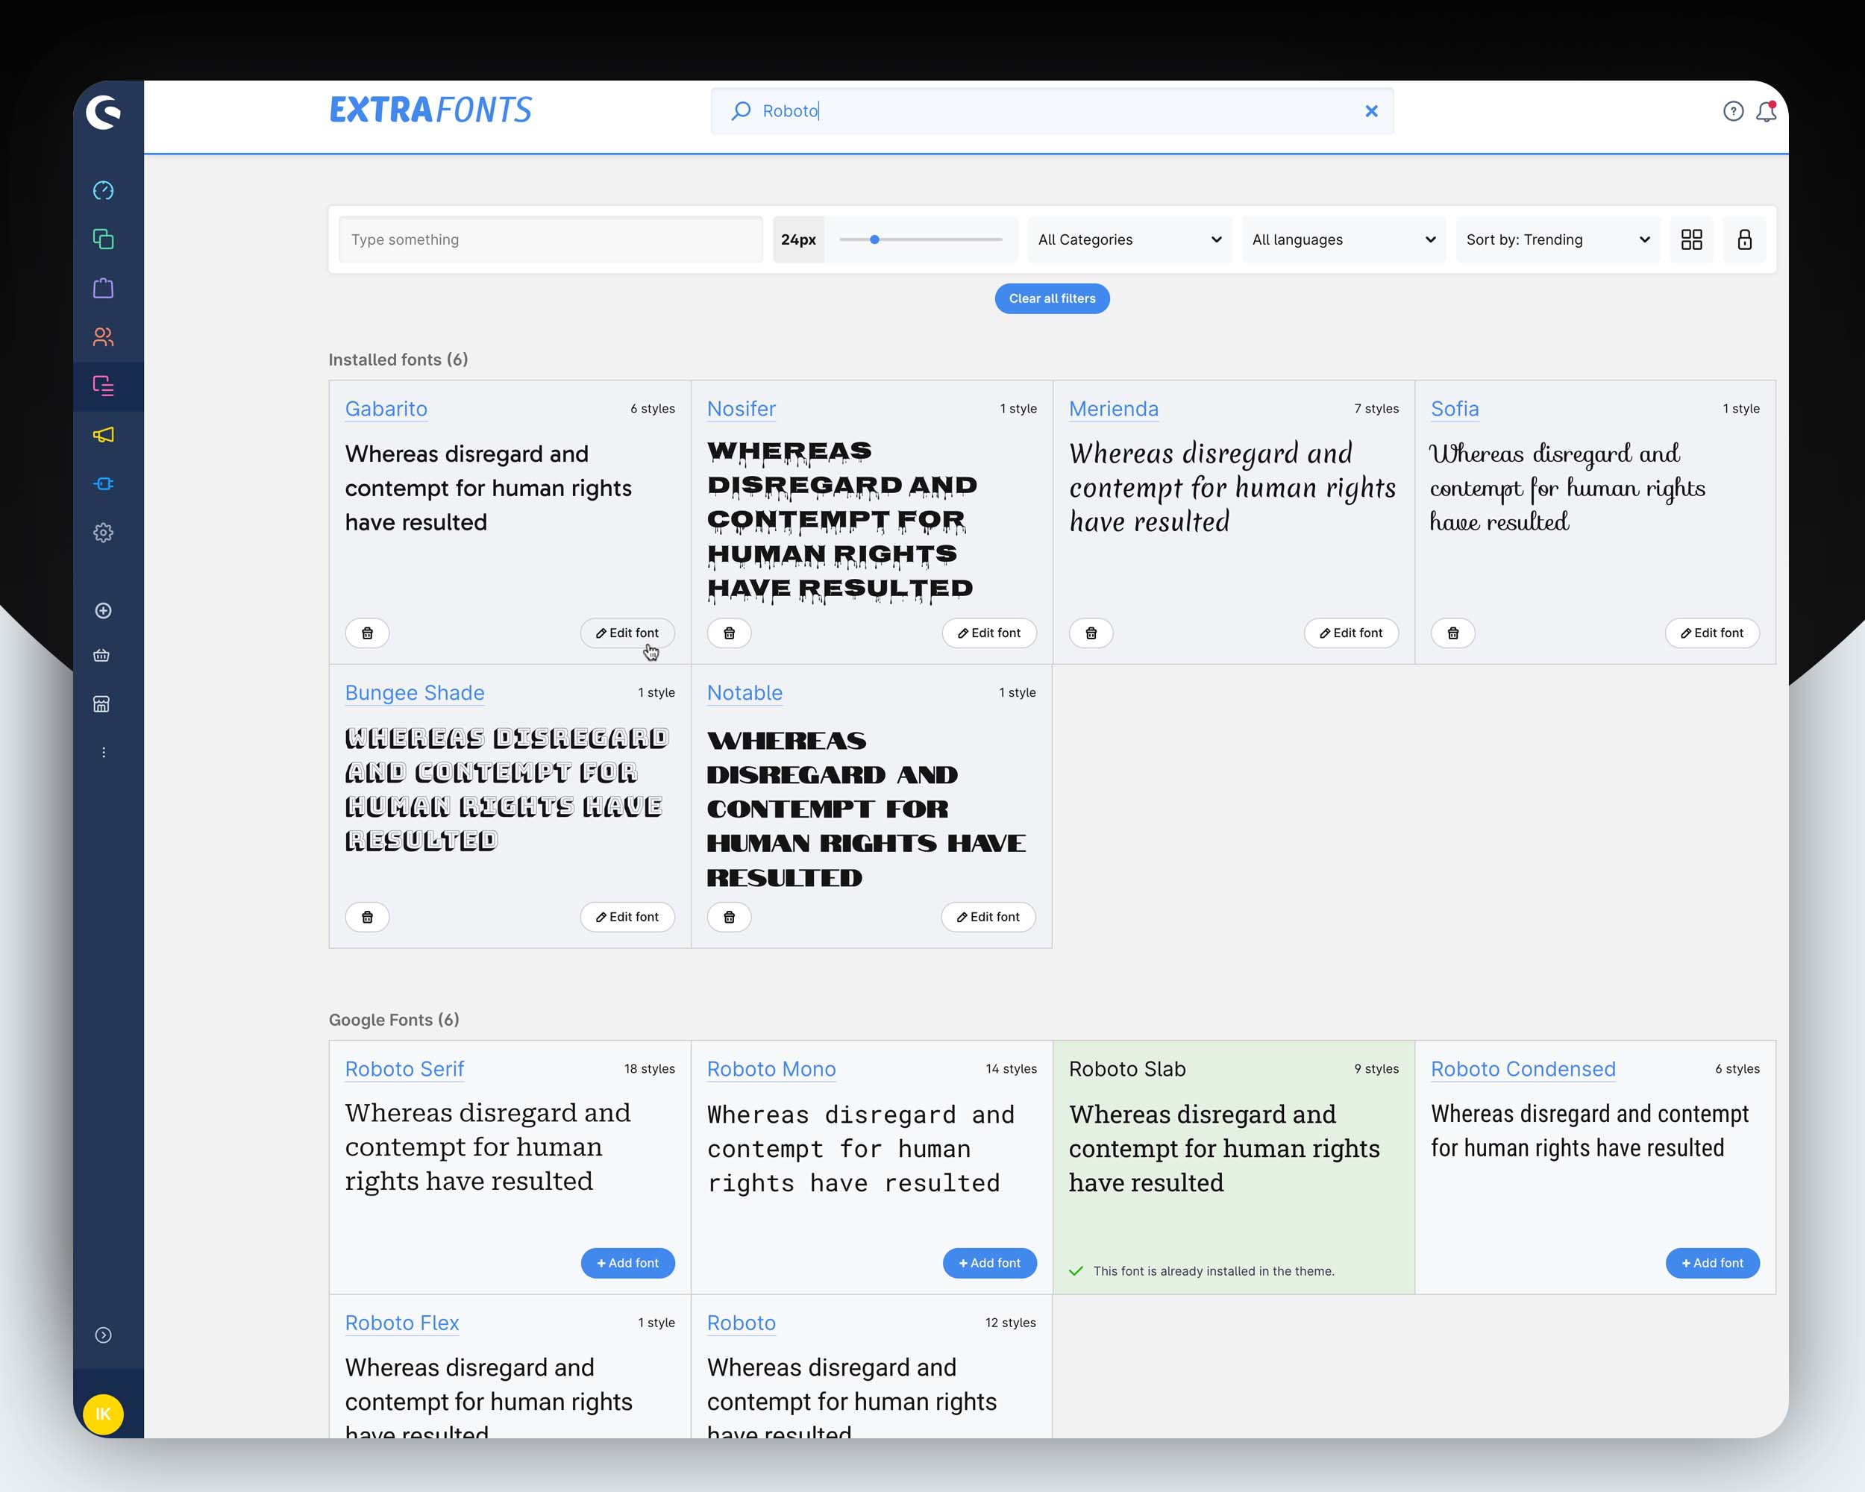The width and height of the screenshot is (1865, 1492).
Task: Click the Installed fonts (6) heading
Action: tap(398, 360)
